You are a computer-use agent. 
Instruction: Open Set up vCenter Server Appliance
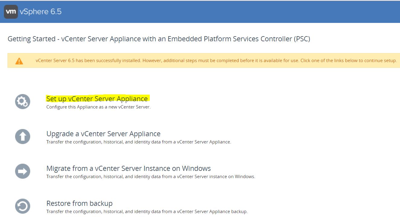(97, 99)
